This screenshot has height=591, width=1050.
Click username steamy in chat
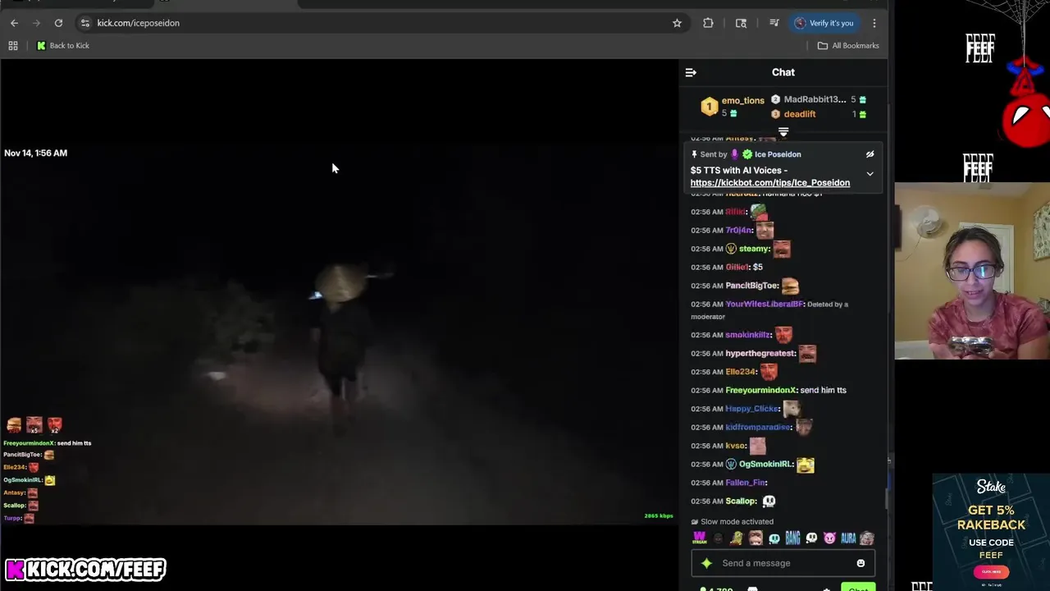pos(755,249)
